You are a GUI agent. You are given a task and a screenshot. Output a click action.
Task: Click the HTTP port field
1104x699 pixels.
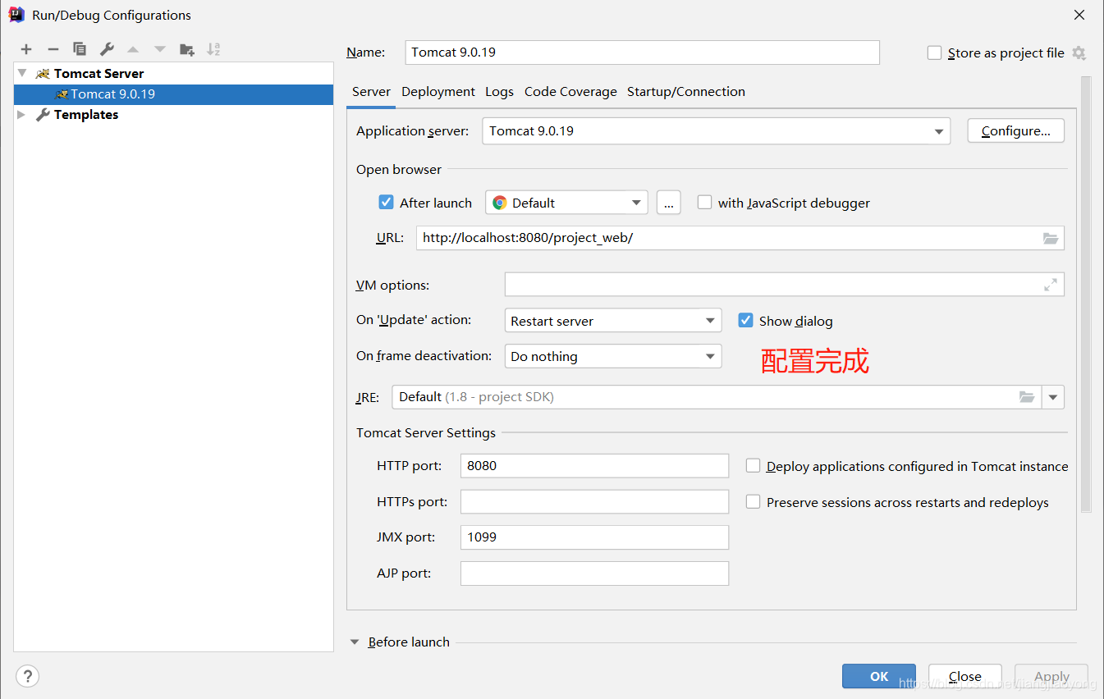[594, 466]
